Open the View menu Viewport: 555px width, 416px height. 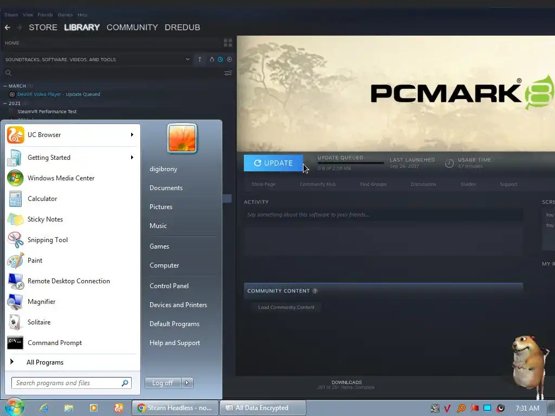click(x=28, y=15)
